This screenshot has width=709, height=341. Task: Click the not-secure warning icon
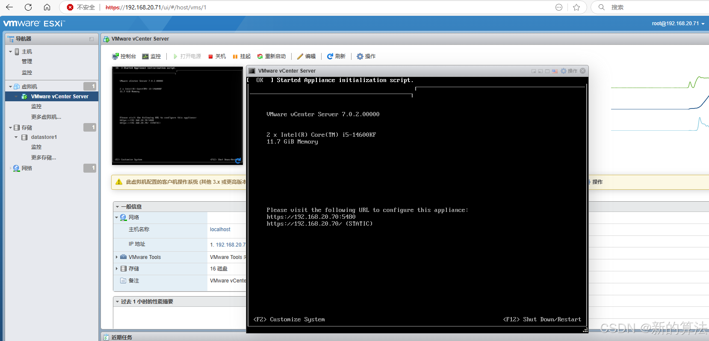click(70, 7)
